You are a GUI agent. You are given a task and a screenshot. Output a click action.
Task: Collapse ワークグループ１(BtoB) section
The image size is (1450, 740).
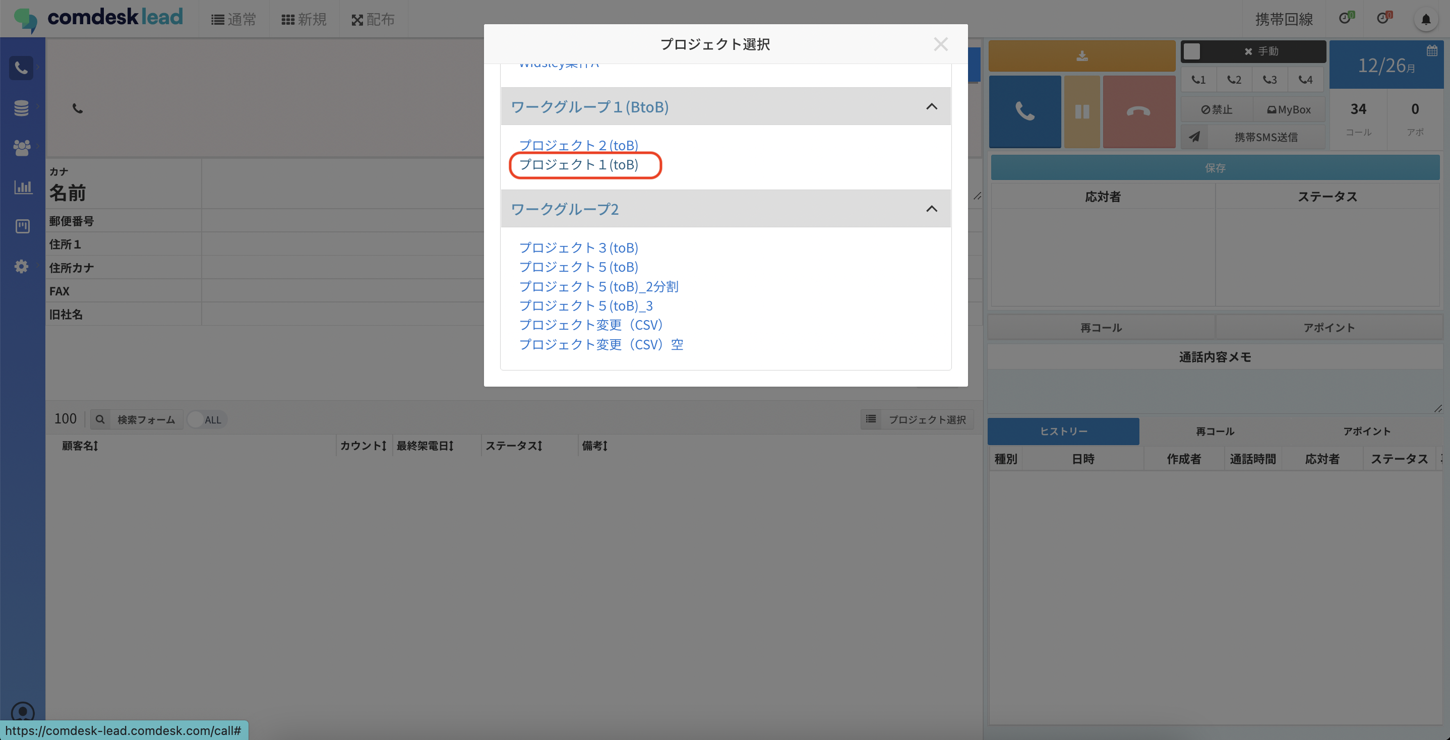coord(931,106)
